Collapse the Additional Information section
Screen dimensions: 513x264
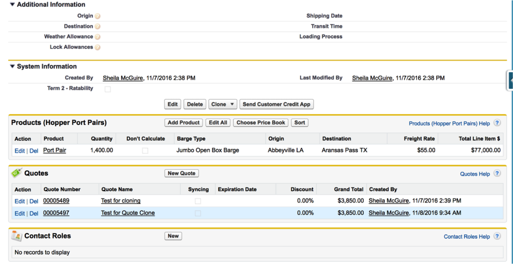pos(13,5)
